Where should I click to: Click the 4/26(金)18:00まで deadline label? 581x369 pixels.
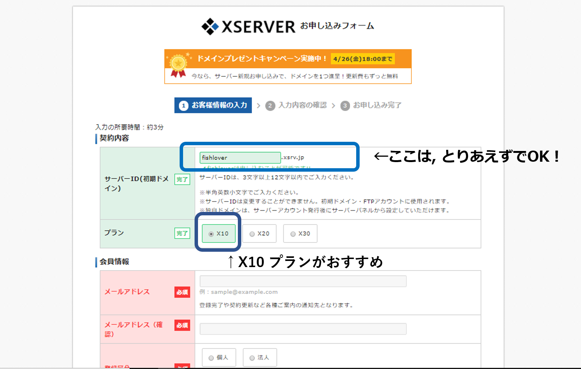pyautogui.click(x=363, y=59)
